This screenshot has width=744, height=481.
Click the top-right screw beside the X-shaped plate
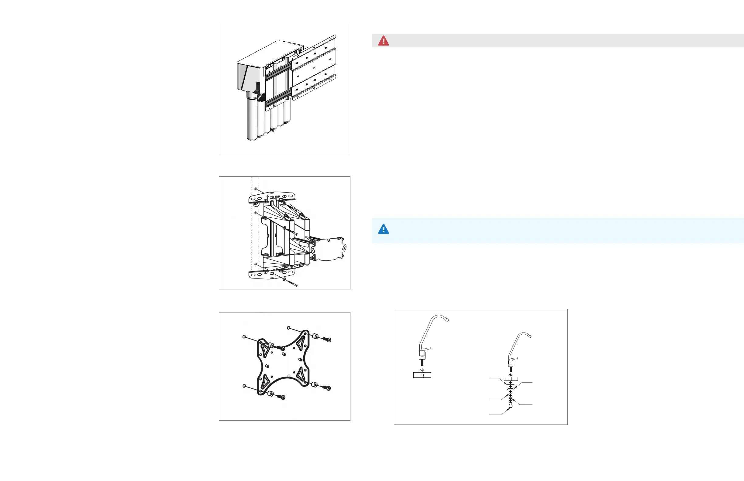pyautogui.click(x=327, y=339)
